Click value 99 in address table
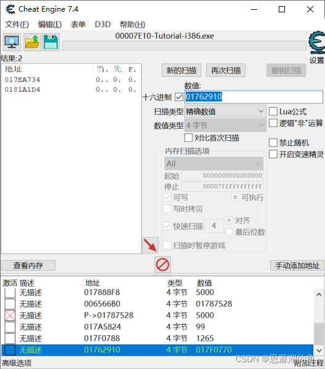 (x=200, y=327)
